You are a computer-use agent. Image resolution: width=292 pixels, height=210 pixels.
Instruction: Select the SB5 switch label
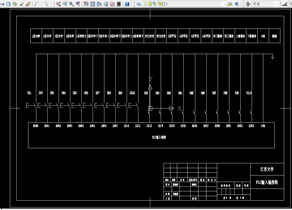(x=75, y=93)
